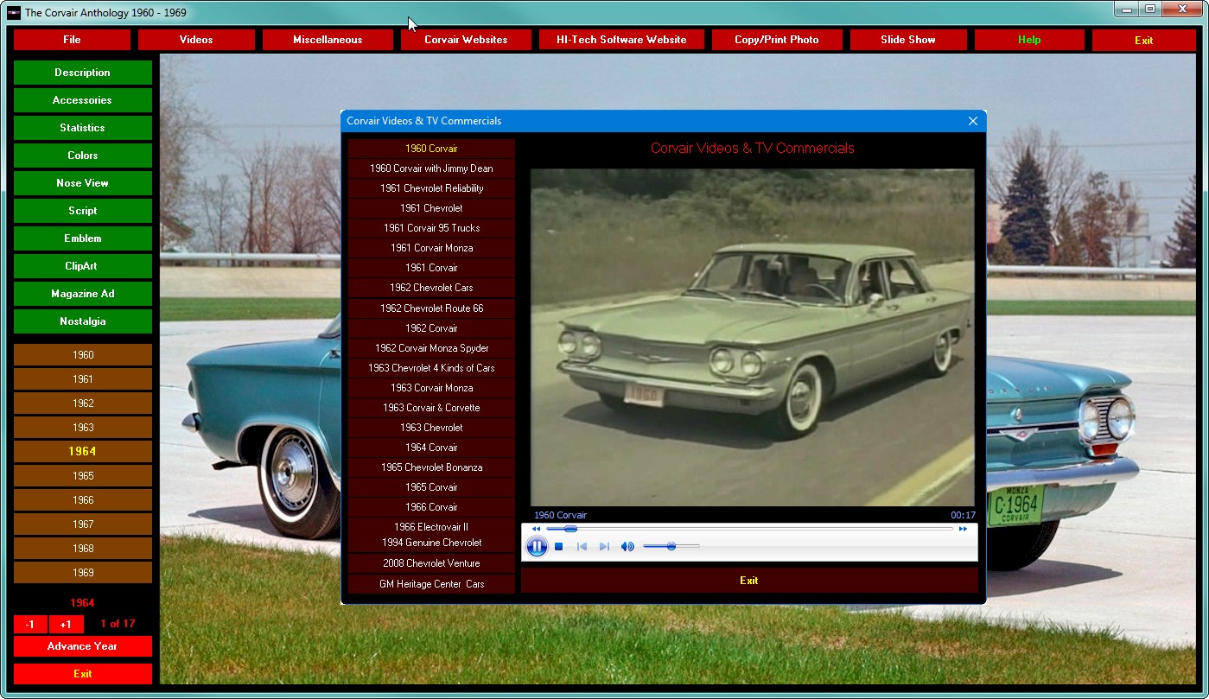Open the Miscellaneous menu
The width and height of the screenshot is (1209, 699).
click(x=328, y=40)
